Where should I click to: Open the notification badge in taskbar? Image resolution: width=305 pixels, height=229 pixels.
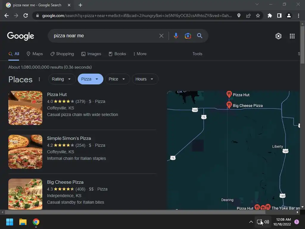click(x=297, y=222)
